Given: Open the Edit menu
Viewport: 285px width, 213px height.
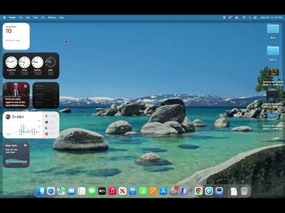Looking at the screenshot, I should tap(28, 18).
